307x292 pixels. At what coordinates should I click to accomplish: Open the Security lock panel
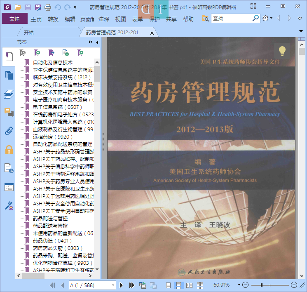[x=9, y=150]
